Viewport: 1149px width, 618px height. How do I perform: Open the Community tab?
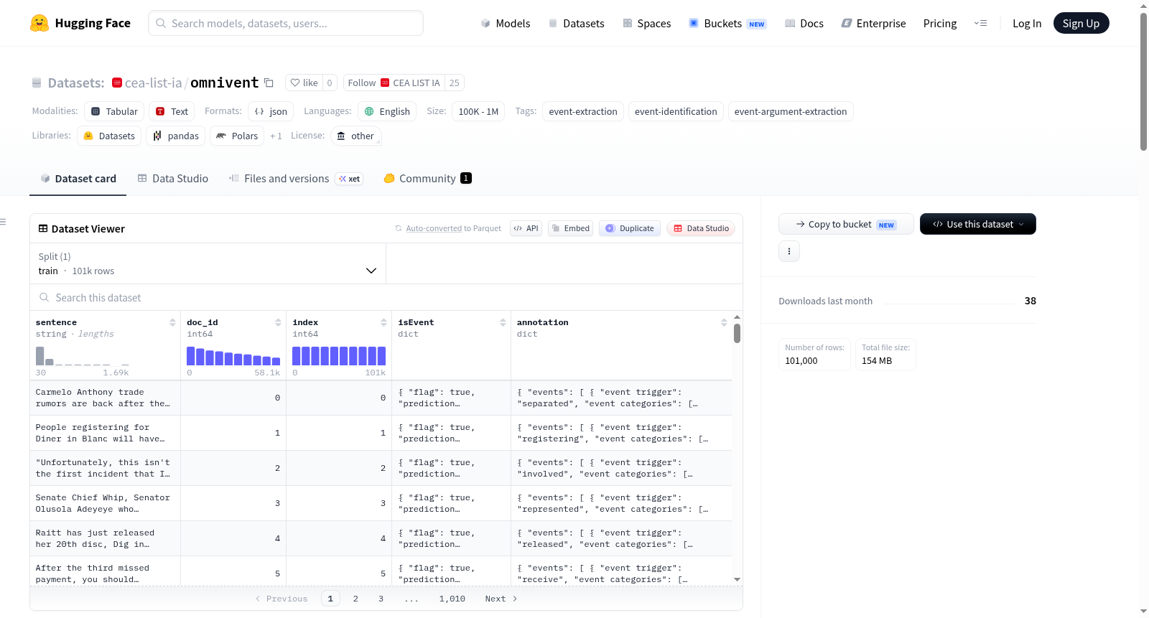click(427, 179)
